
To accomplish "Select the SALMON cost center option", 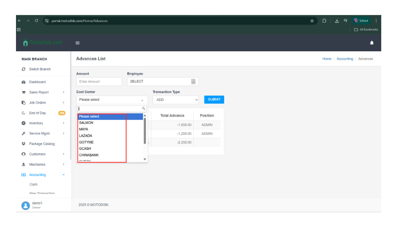I will point(86,123).
